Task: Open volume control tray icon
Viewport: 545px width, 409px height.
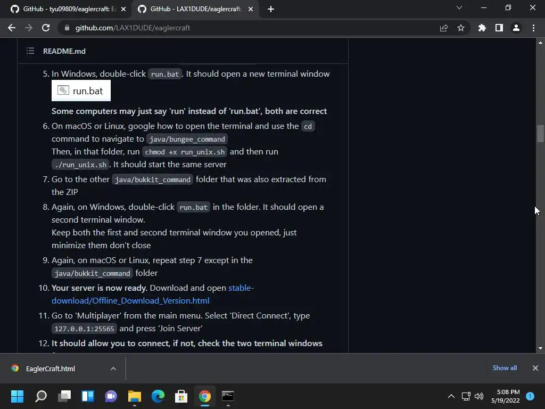Action: click(479, 396)
